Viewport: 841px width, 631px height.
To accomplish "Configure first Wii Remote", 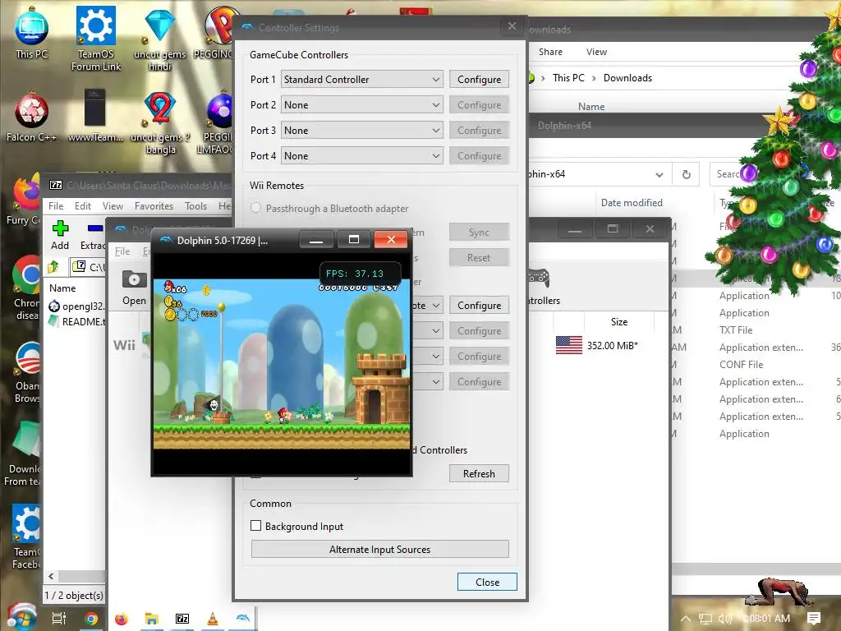I will [479, 306].
